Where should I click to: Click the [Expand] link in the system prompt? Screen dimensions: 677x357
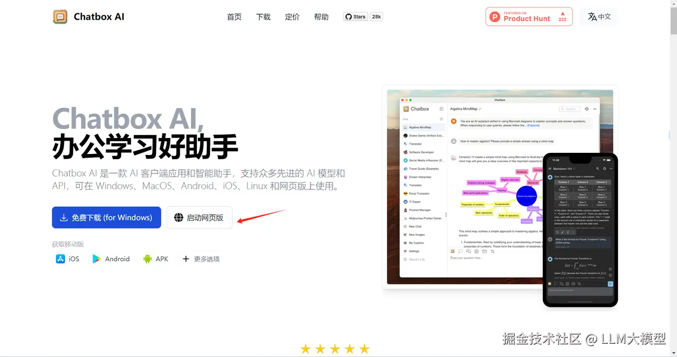[x=534, y=125]
